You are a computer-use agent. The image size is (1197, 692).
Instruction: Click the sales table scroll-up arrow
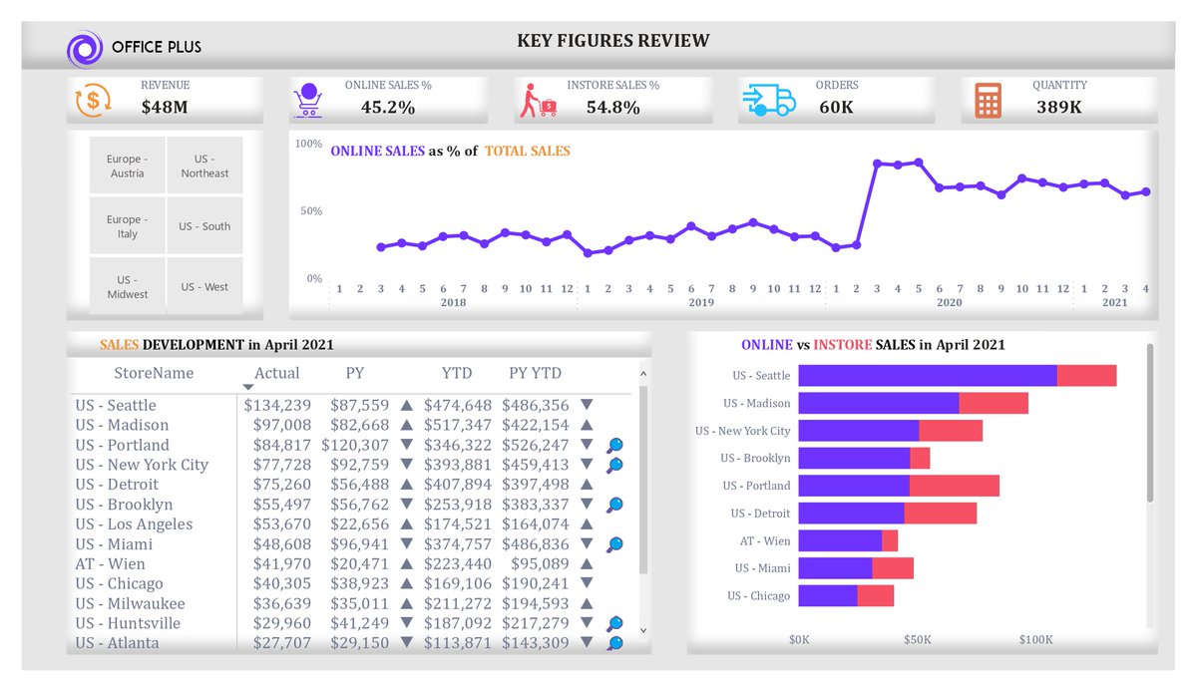tap(642, 374)
